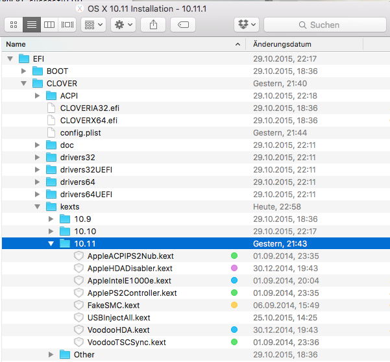Collapse the CLOVER folder
The width and height of the screenshot is (390, 362).
coord(23,84)
